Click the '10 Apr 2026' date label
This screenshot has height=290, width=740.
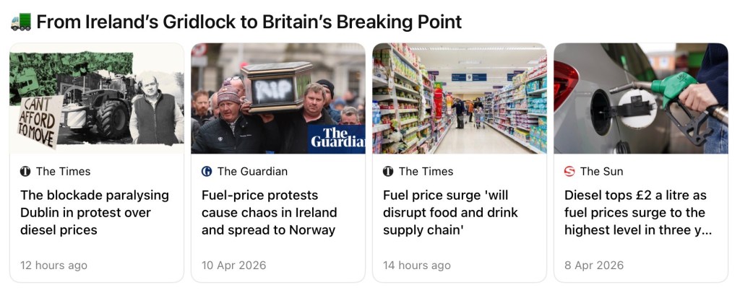coord(233,265)
